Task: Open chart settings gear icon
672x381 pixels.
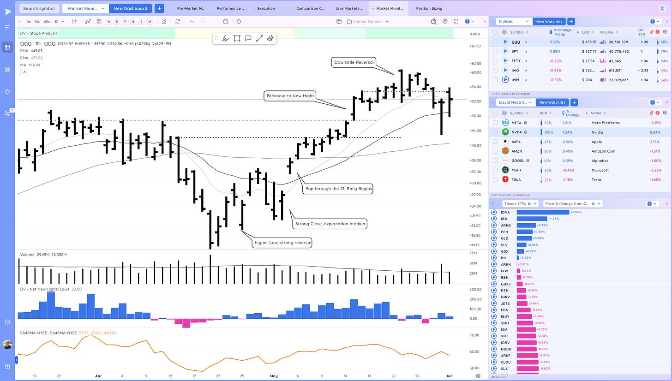Action: tap(445, 21)
